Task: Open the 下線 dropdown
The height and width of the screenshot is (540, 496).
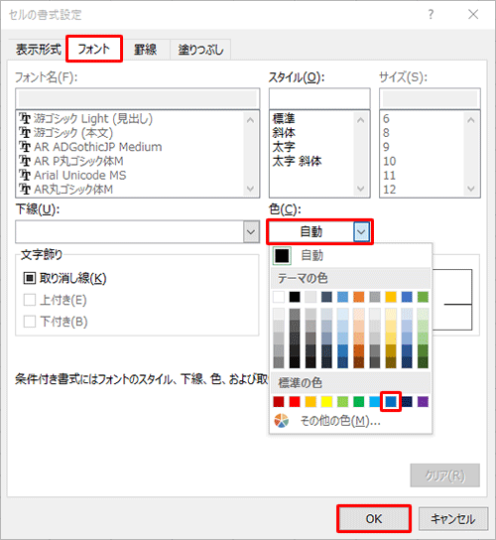Action: (x=251, y=231)
